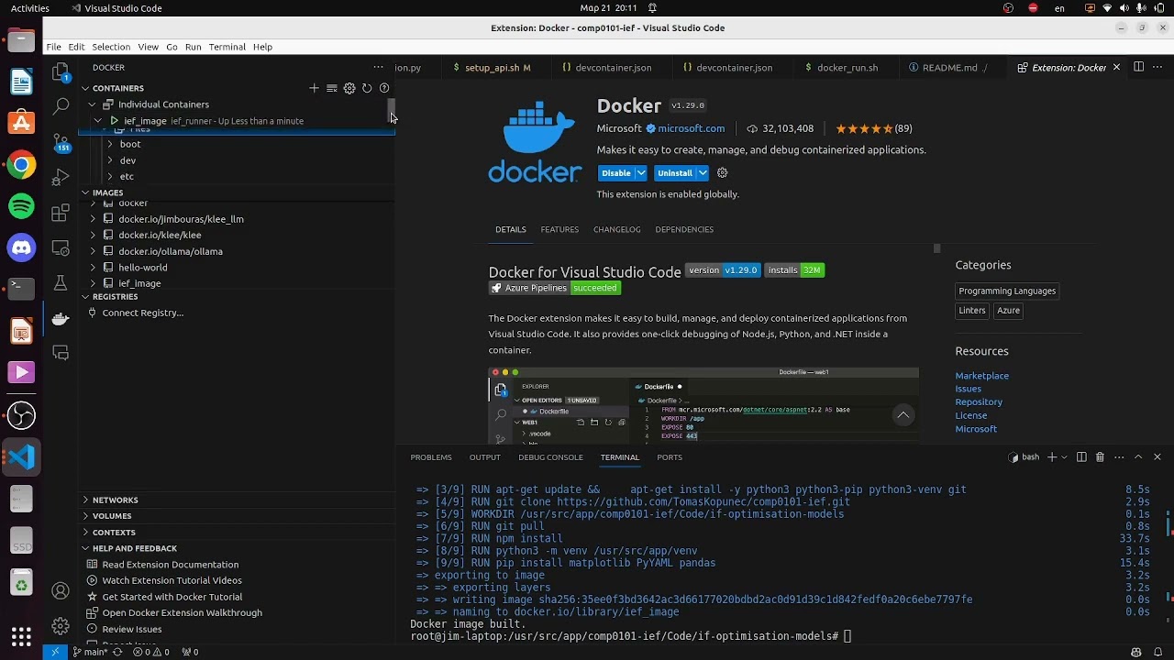Expand docker.io/klee/klee image
Viewport: 1174px width, 660px height.
coord(94,235)
